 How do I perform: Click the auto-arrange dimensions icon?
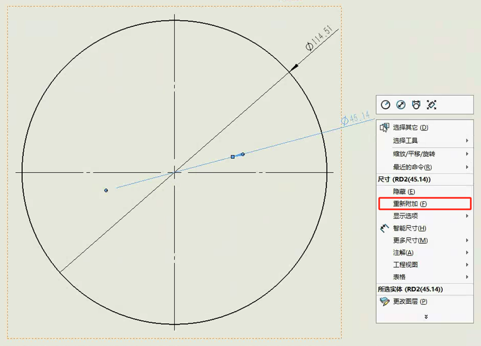point(431,105)
